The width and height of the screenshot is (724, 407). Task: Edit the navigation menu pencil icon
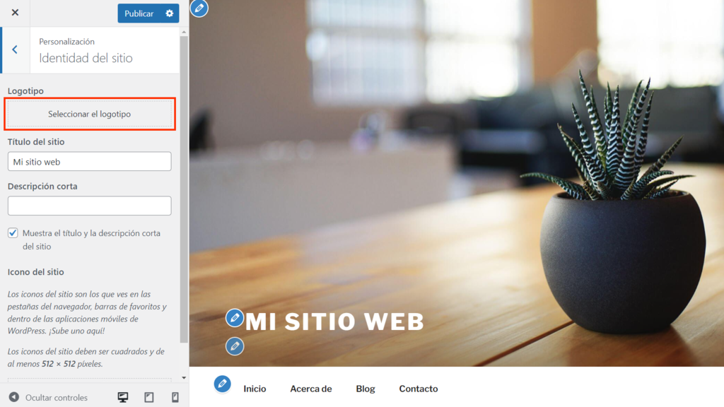pos(223,384)
